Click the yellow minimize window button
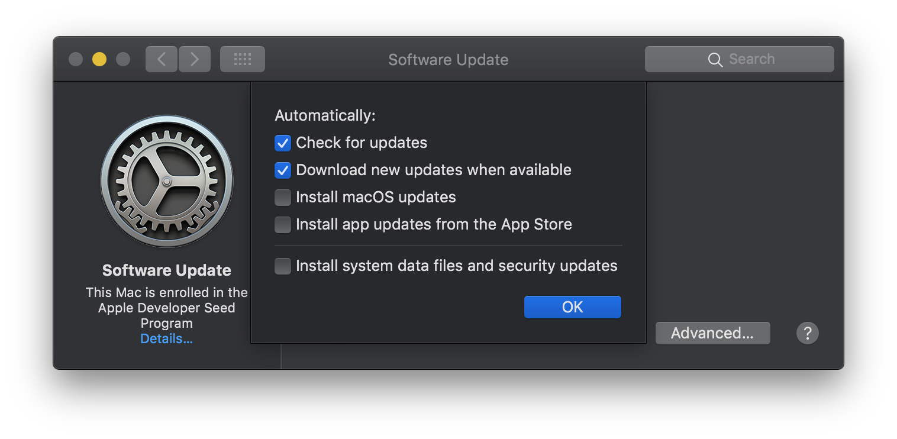 pos(99,59)
